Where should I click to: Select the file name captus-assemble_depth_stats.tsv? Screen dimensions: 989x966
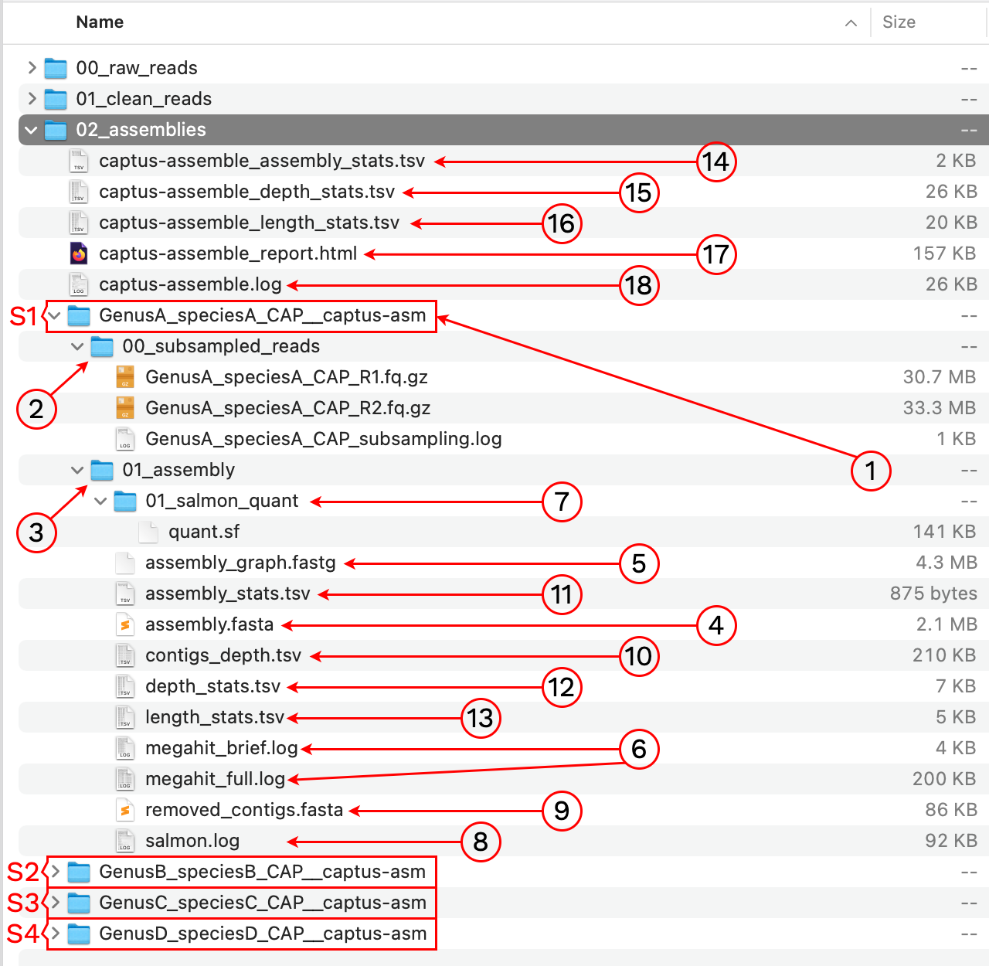point(247,192)
